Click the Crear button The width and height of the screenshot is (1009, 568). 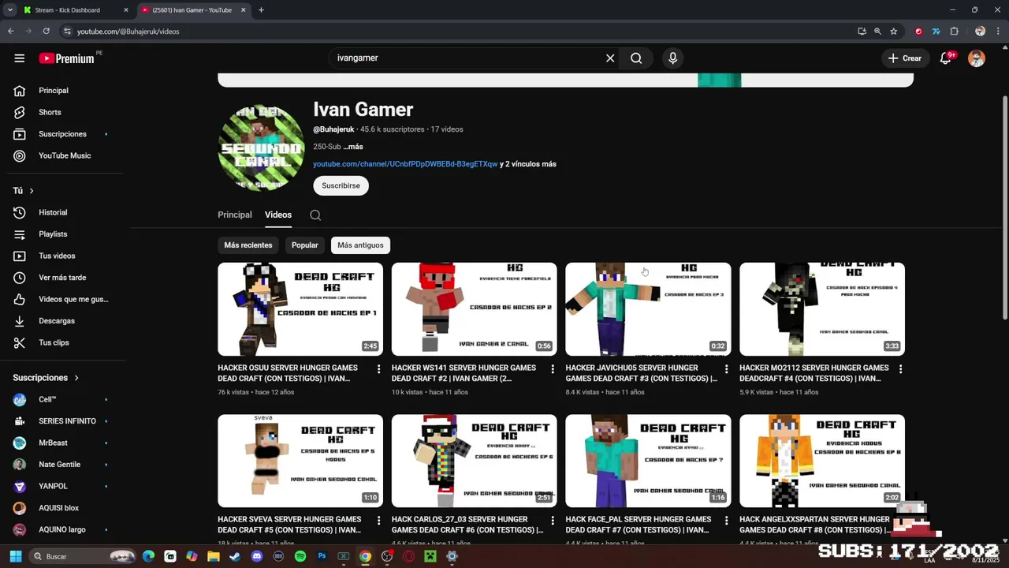(904, 58)
